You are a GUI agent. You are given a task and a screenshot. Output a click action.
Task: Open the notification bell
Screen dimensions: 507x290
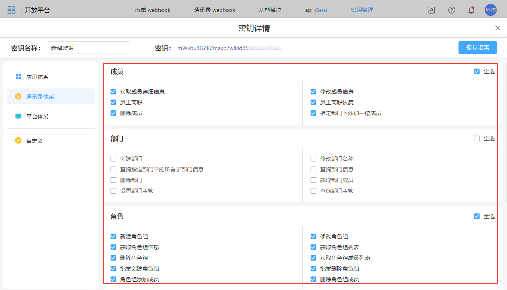click(471, 10)
